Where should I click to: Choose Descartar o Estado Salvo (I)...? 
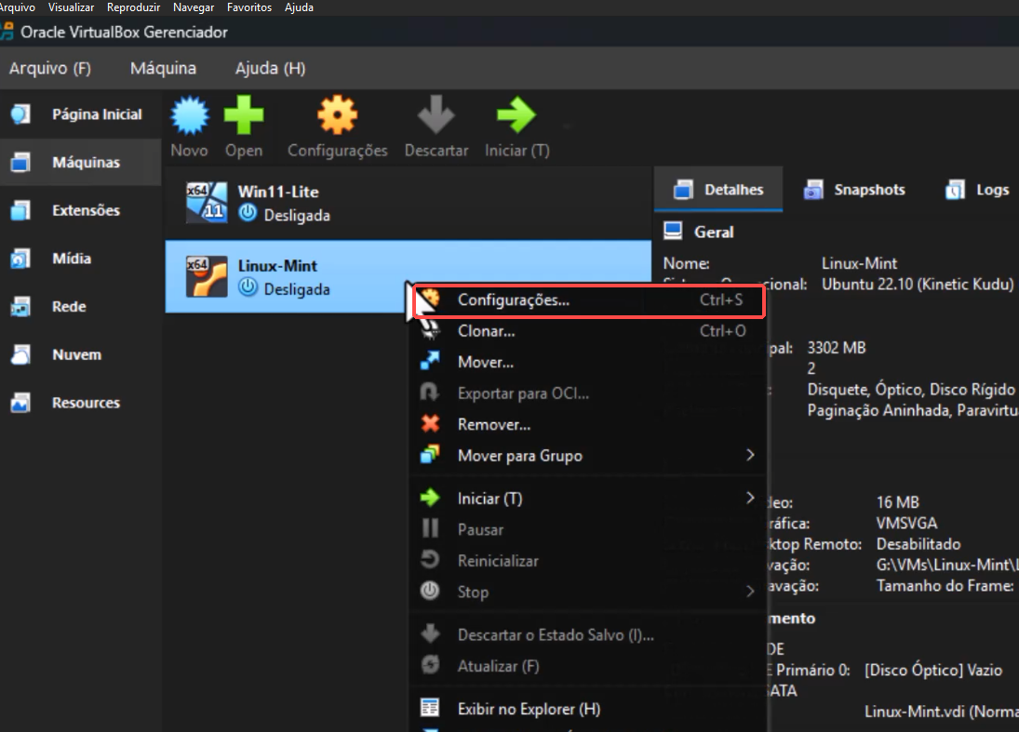pos(589,635)
